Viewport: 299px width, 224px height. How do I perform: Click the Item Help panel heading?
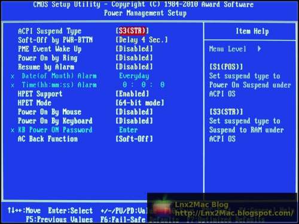pos(252,31)
